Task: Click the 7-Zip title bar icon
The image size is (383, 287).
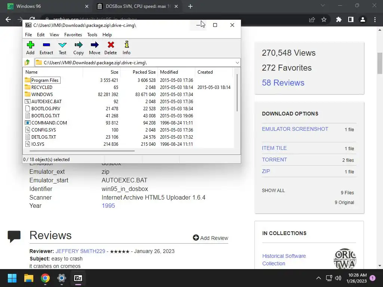Action: point(28,25)
